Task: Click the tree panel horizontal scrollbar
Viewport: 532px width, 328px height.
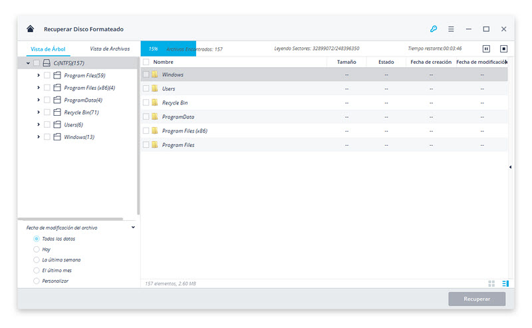Action: [70, 219]
